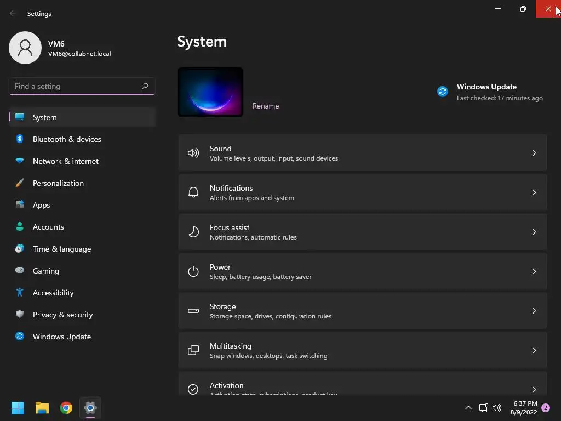Image resolution: width=561 pixels, height=421 pixels.
Task: Expand the Notifications settings chevron
Action: pyautogui.click(x=534, y=192)
